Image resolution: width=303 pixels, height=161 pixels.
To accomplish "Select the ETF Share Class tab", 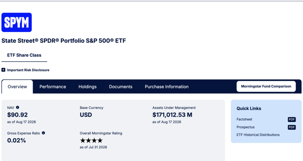I will [x=24, y=55].
